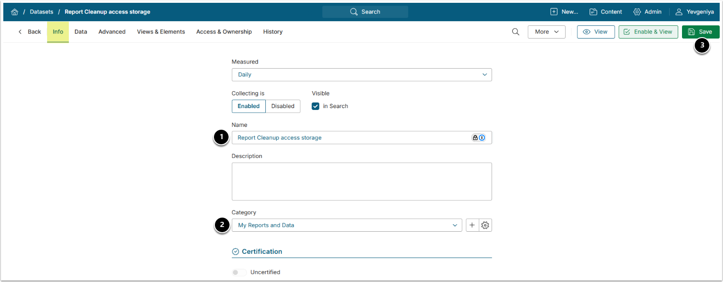723x282 pixels.
Task: Click inside the Description text area
Action: (361, 181)
